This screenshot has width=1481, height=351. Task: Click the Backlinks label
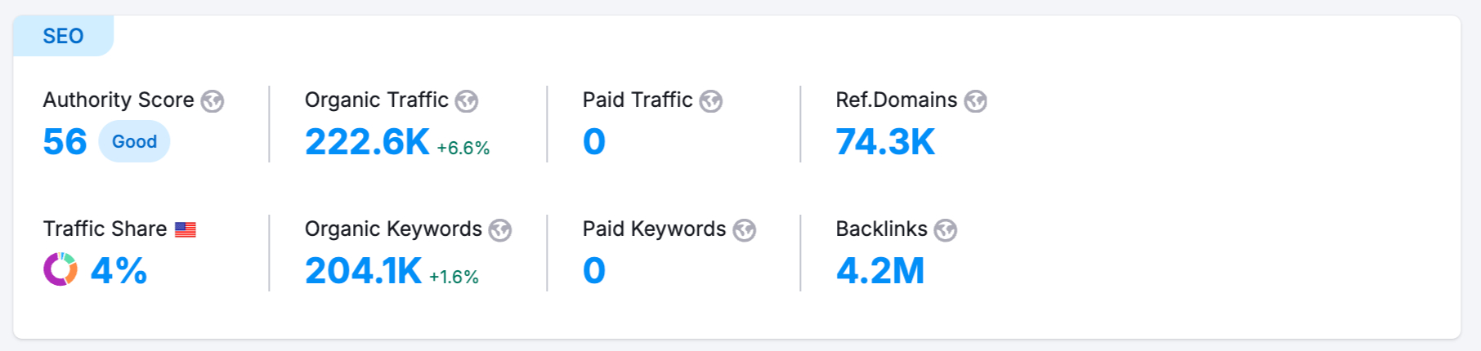[881, 229]
